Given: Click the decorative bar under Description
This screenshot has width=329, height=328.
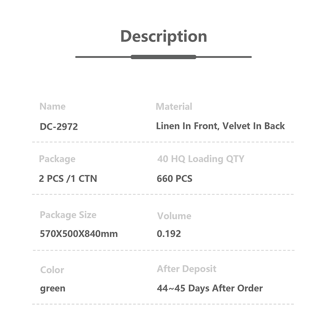Looking at the screenshot, I should tap(163, 57).
